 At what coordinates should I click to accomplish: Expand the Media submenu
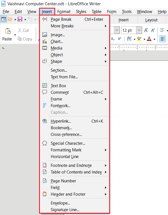point(106,48)
